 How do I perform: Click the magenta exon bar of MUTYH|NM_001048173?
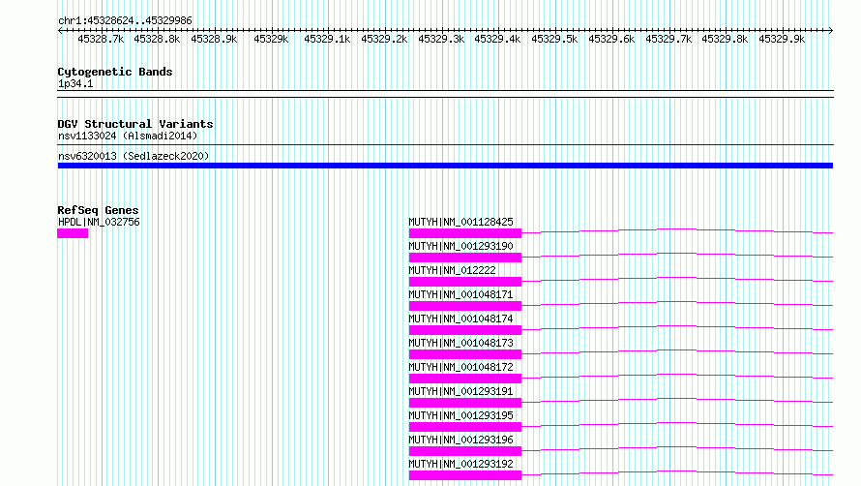pyautogui.click(x=465, y=354)
